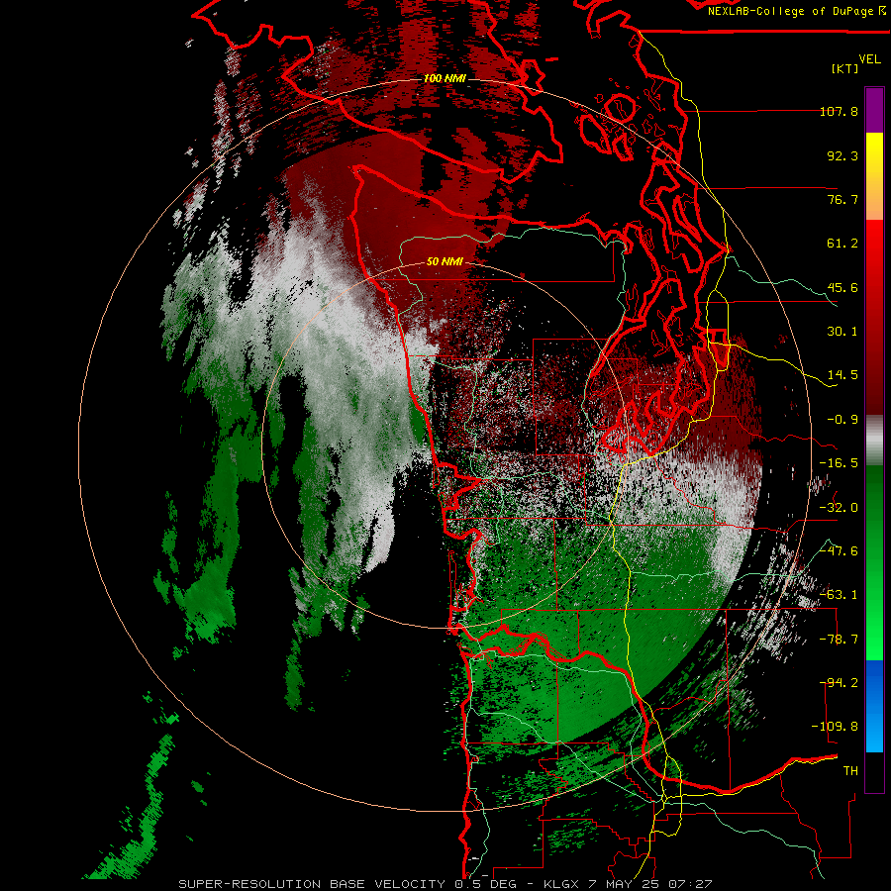Select the -16.5 velocity scale value

(x=839, y=463)
